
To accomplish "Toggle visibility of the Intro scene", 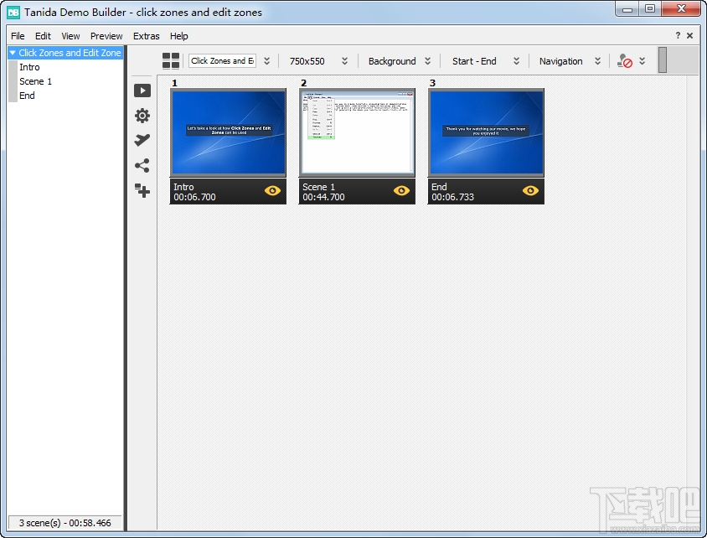I will [x=272, y=191].
